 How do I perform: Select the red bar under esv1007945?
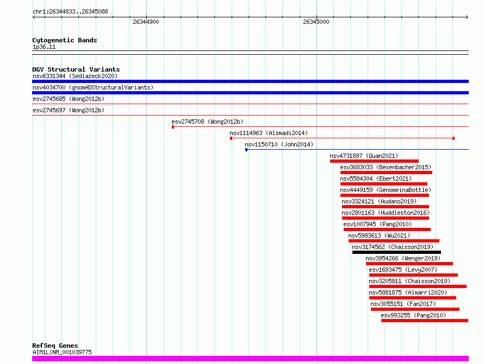387,229
